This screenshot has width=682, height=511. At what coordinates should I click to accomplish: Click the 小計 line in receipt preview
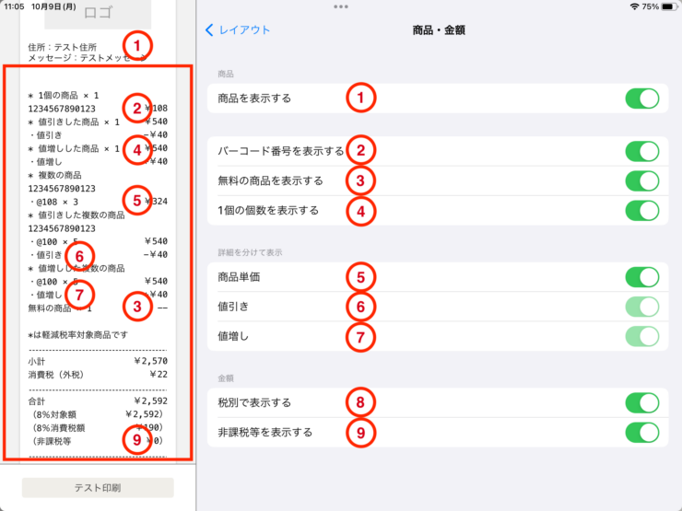(x=98, y=361)
